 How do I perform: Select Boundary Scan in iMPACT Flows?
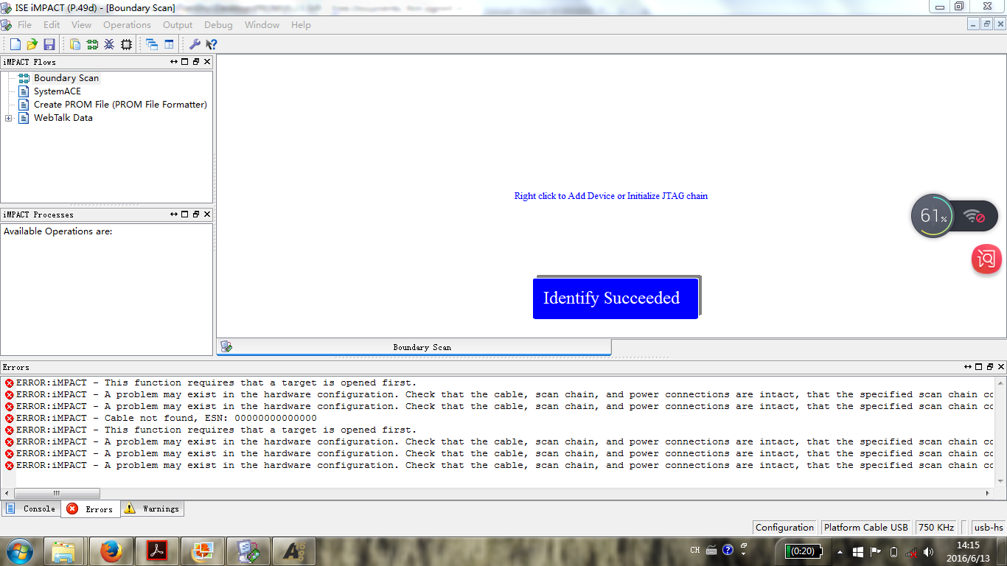tap(66, 78)
